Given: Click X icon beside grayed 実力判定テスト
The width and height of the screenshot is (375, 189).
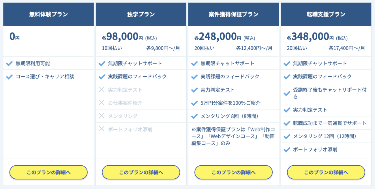Looking at the screenshot, I should point(102,90).
